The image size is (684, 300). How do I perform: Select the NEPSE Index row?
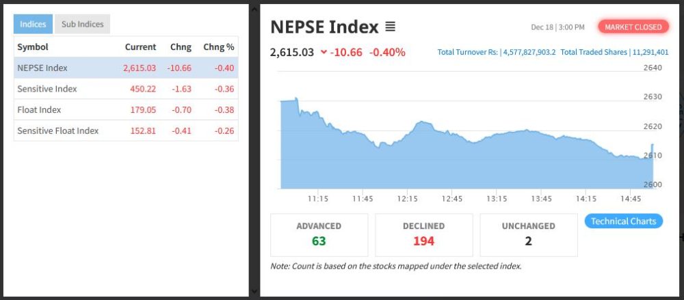126,68
